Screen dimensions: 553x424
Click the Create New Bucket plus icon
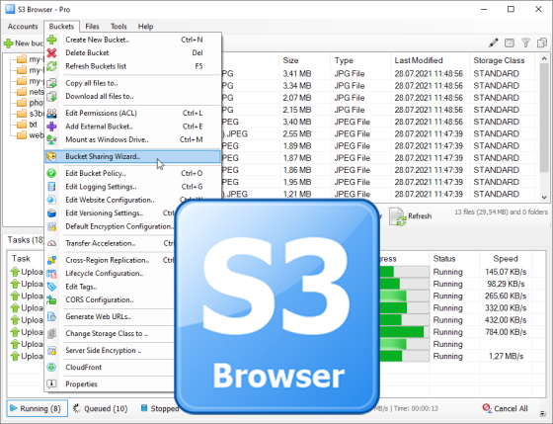(x=51, y=40)
